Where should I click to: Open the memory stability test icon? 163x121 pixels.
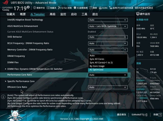coord(136,8)
